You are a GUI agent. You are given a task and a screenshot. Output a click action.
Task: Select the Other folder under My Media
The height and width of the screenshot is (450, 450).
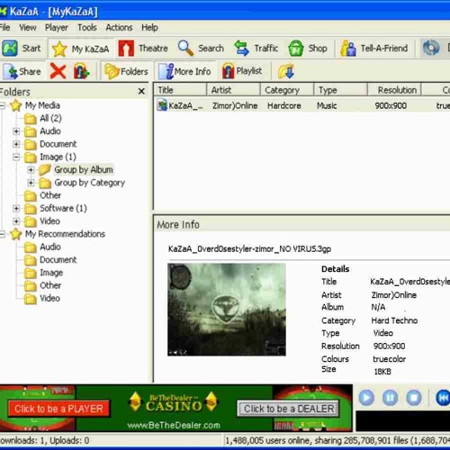coord(50,195)
